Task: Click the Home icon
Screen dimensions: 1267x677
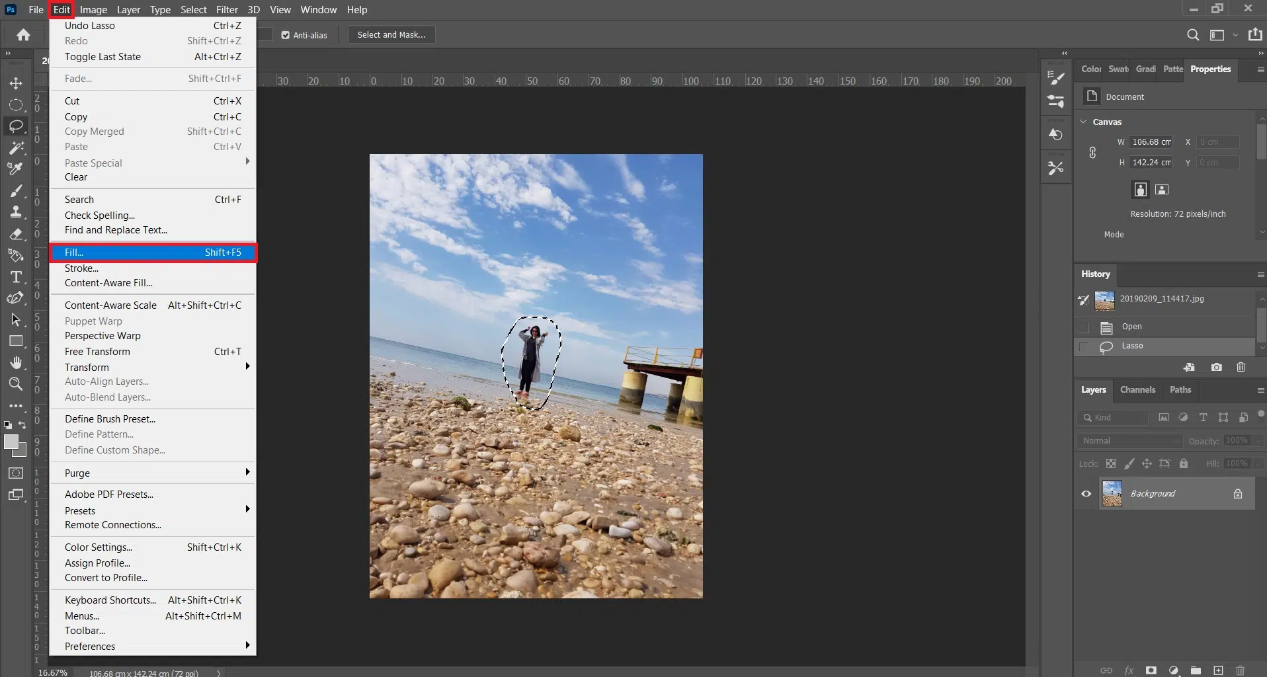Action: (24, 35)
